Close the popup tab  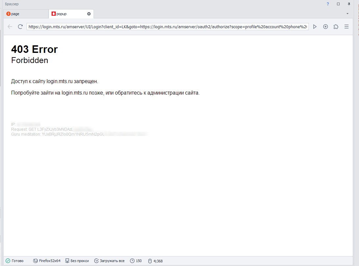(x=89, y=14)
